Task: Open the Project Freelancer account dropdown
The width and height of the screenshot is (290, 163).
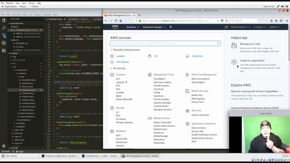Action: click(240, 27)
